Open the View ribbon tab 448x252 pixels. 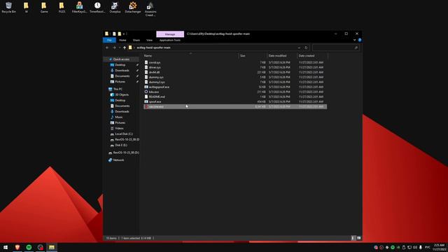point(149,41)
